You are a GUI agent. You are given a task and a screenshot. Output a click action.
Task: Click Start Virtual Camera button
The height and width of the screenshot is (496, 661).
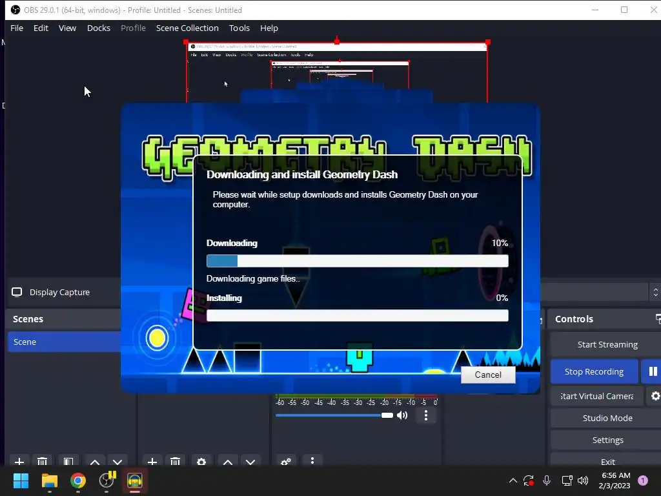point(597,396)
